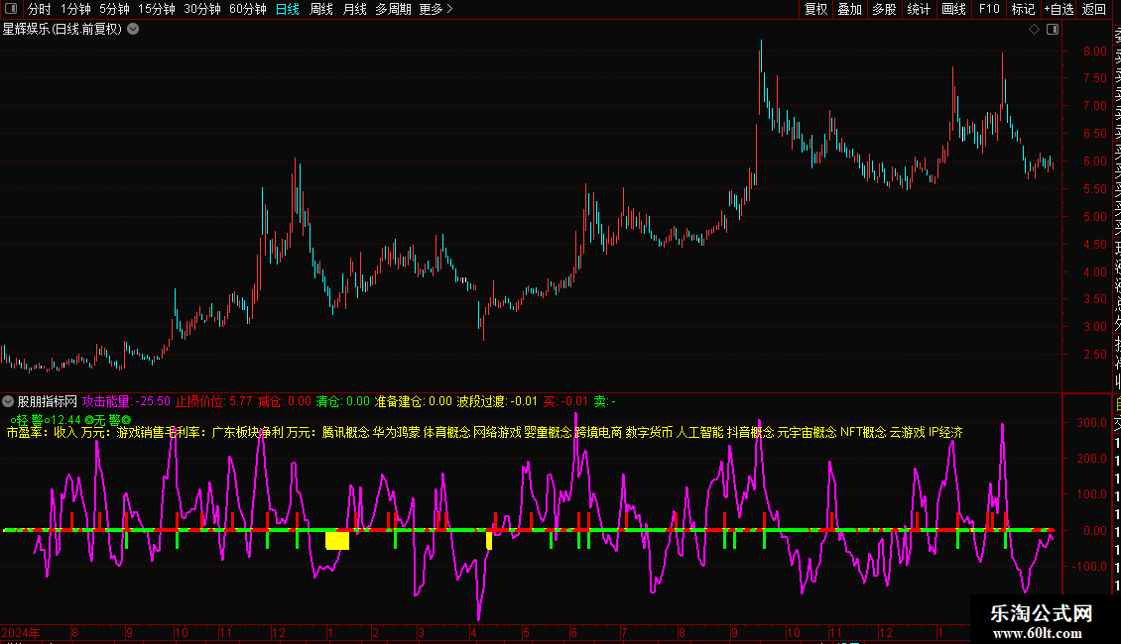Image resolution: width=1121 pixels, height=644 pixels.
Task: Click the 叠加 overlay button
Action: point(850,9)
